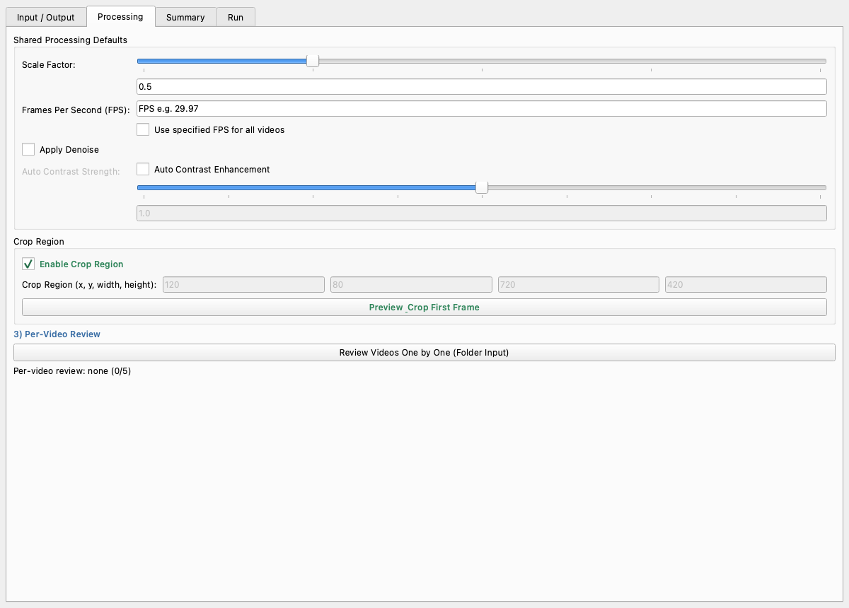Click 'Review Videos One by One (Folder Input)'
The width and height of the screenshot is (849, 608).
(424, 352)
